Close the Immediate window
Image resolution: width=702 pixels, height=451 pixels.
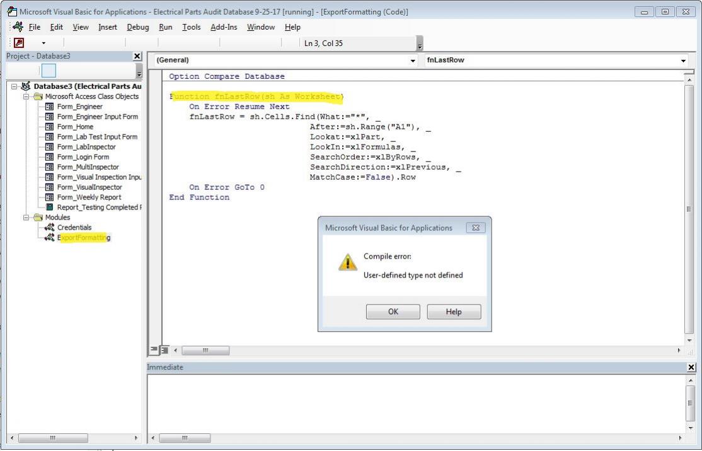pos(691,367)
